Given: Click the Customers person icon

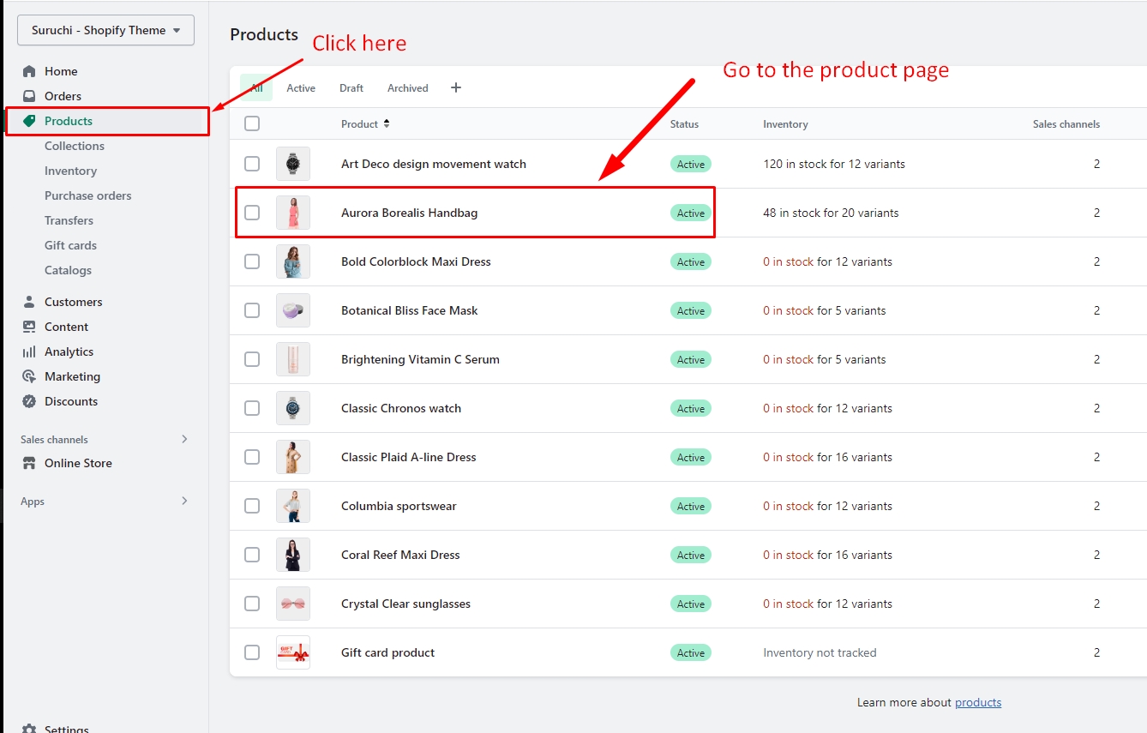Looking at the screenshot, I should 29,302.
